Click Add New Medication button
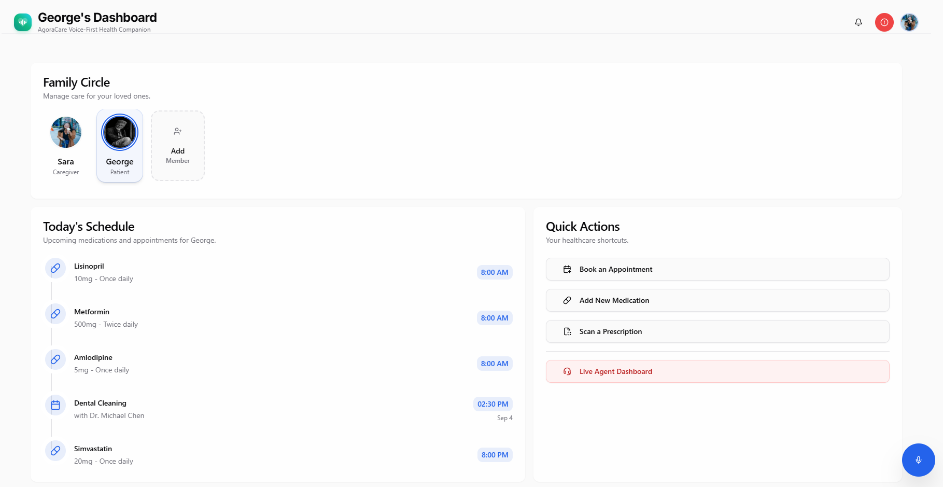The width and height of the screenshot is (943, 487). coord(717,300)
